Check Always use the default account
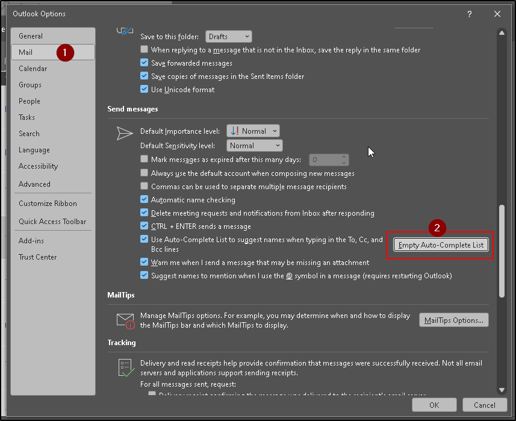Viewport: 516px width, 421px height. (x=144, y=173)
